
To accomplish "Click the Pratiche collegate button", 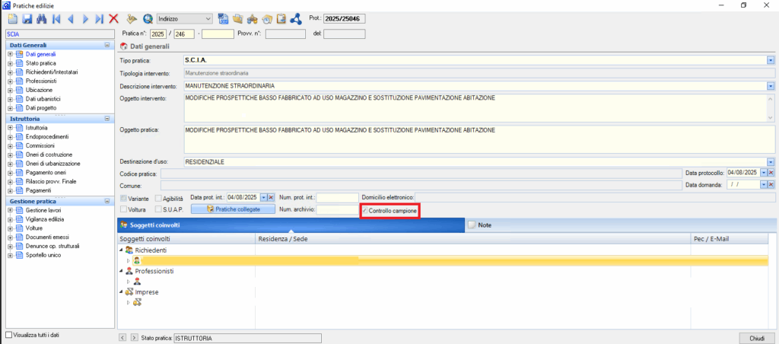I will click(x=233, y=209).
